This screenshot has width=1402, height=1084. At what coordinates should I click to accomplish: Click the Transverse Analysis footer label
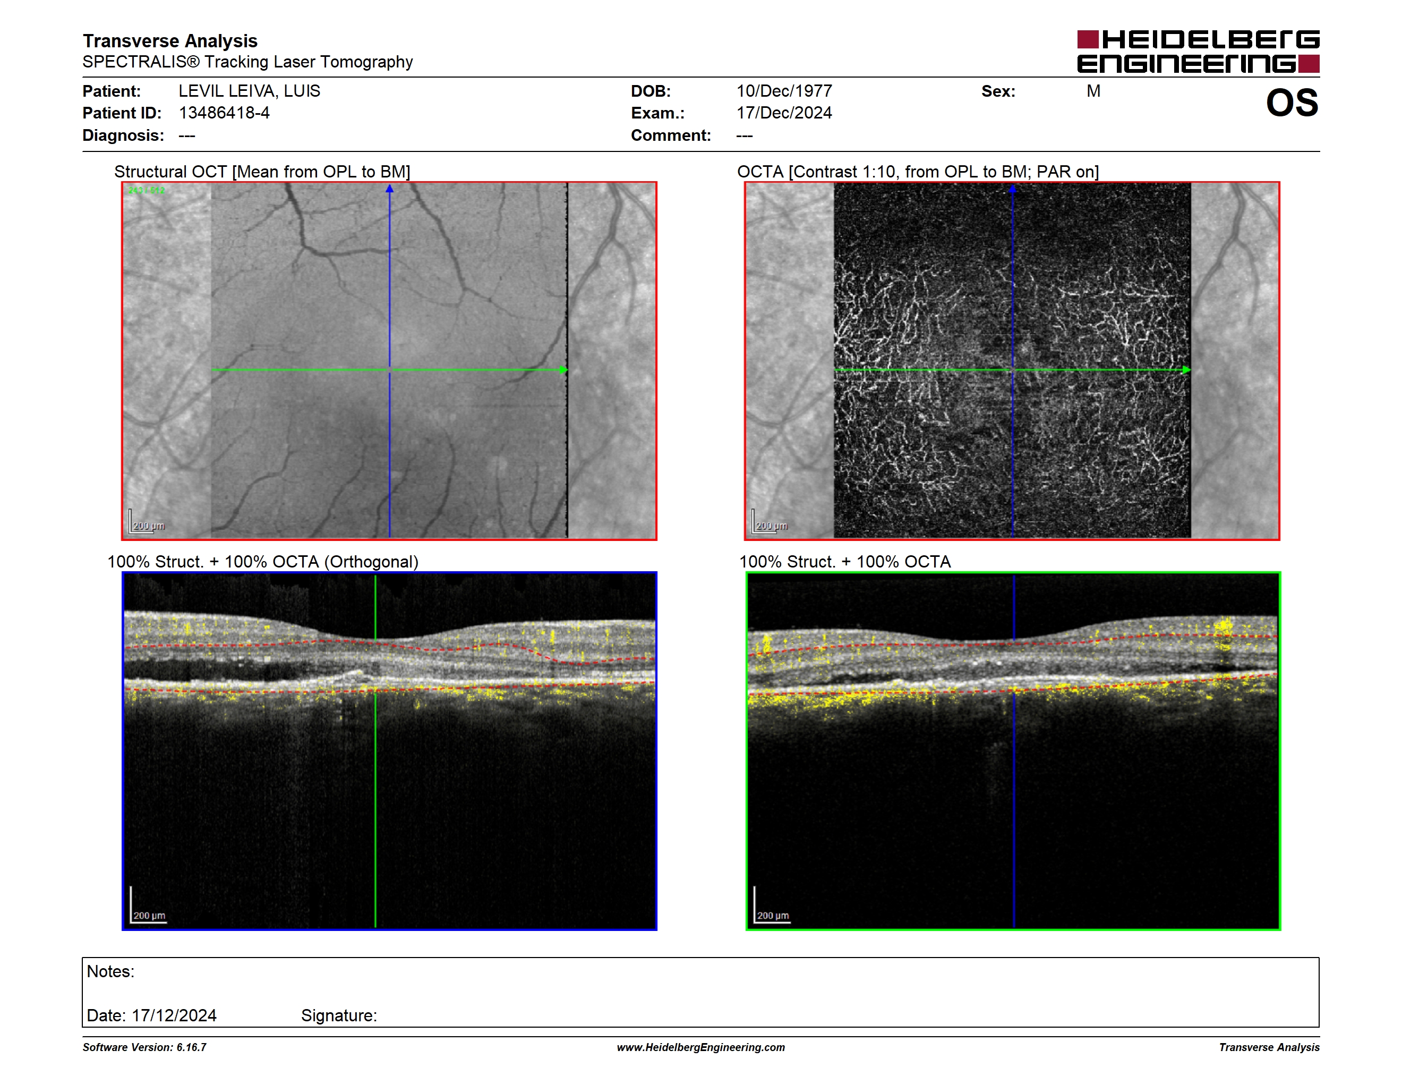tap(1269, 1047)
